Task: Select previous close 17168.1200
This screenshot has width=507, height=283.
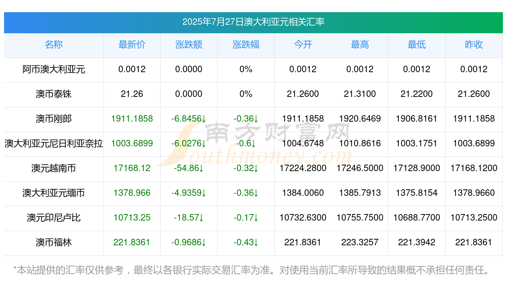Action: [474, 168]
